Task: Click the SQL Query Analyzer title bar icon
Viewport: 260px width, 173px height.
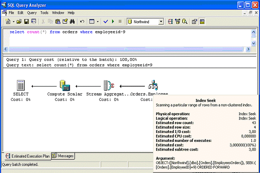Action: [4, 4]
